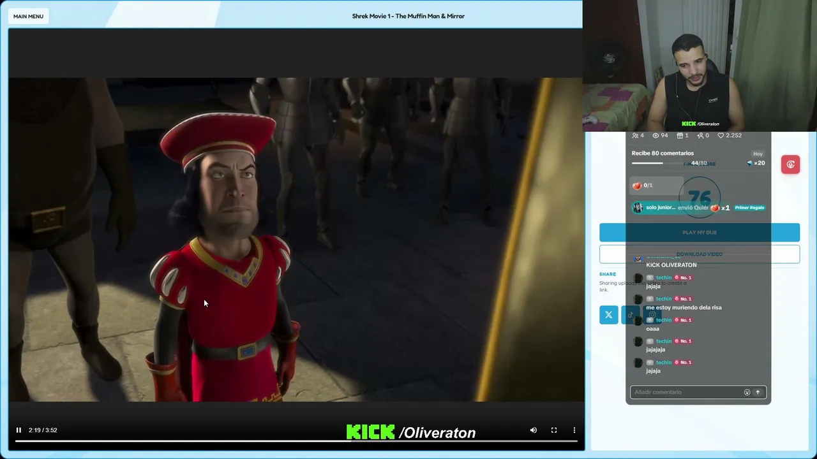Click the Hoy label

point(758,154)
